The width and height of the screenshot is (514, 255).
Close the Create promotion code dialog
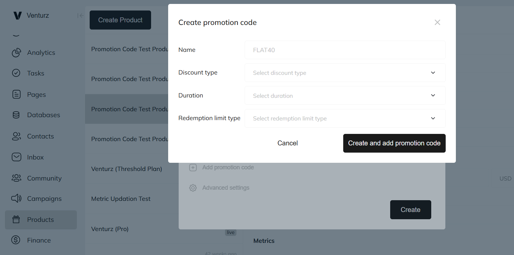coord(437,22)
